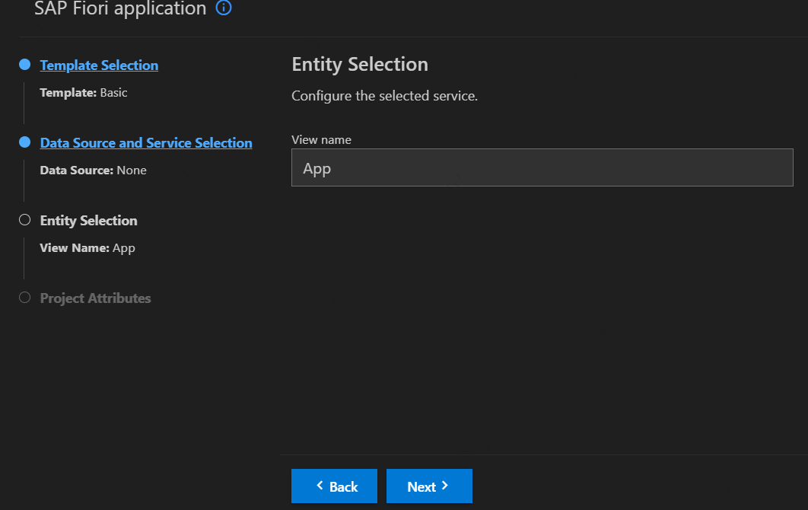
Task: Proceed with the Next button
Action: (x=429, y=486)
